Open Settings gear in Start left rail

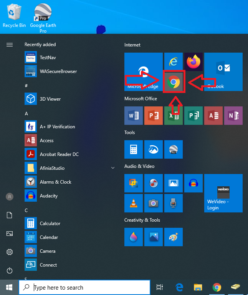pos(10,252)
